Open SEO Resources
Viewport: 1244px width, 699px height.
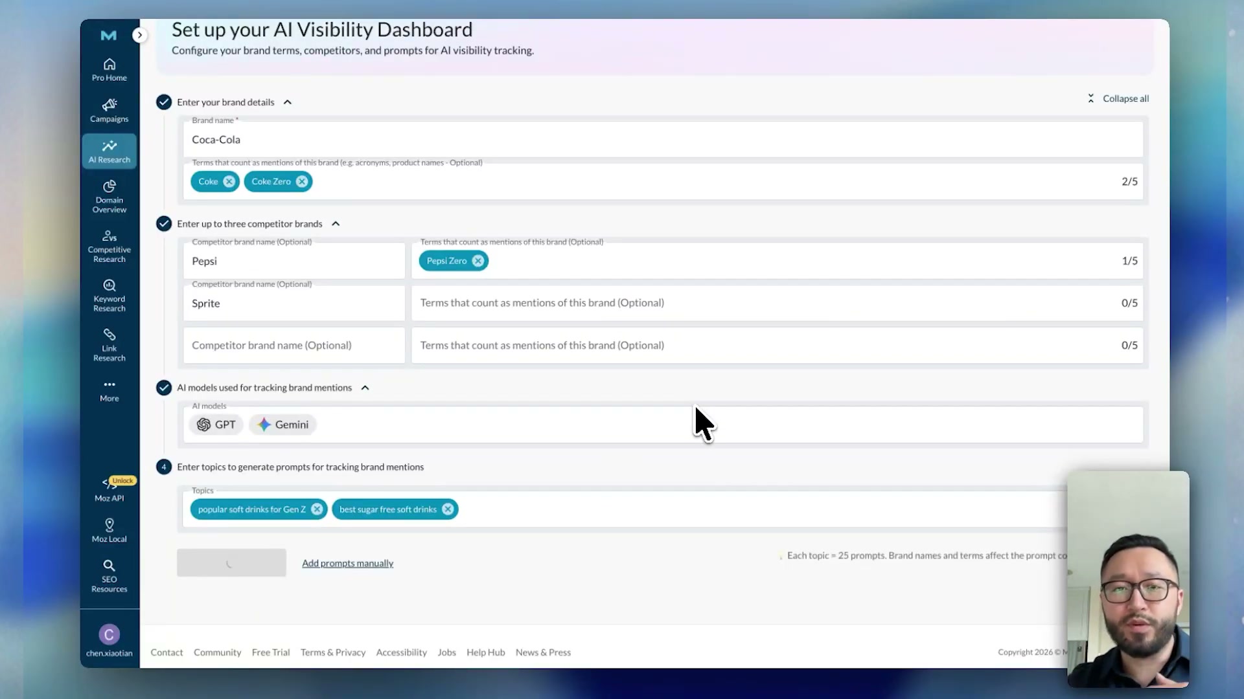coord(109,575)
